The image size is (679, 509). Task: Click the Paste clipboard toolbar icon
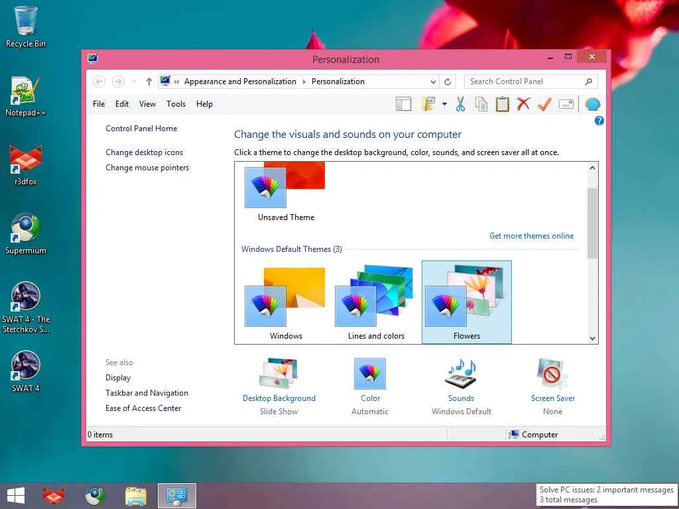tap(503, 104)
